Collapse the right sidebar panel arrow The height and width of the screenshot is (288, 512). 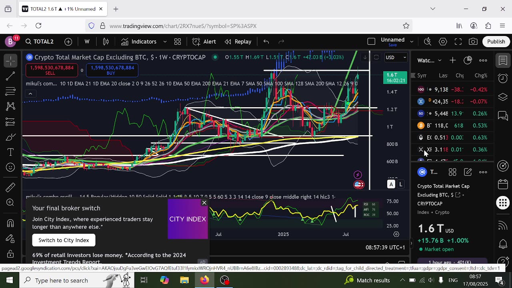click(x=411, y=244)
